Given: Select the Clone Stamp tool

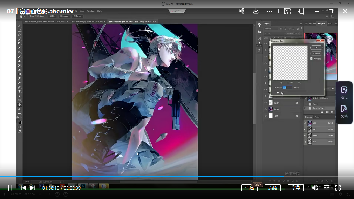Looking at the screenshot, I should (19, 61).
